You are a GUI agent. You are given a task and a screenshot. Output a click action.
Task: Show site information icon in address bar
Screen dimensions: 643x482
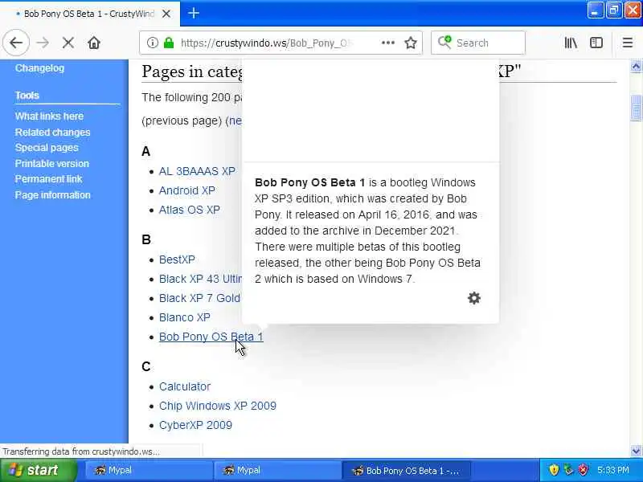(153, 43)
